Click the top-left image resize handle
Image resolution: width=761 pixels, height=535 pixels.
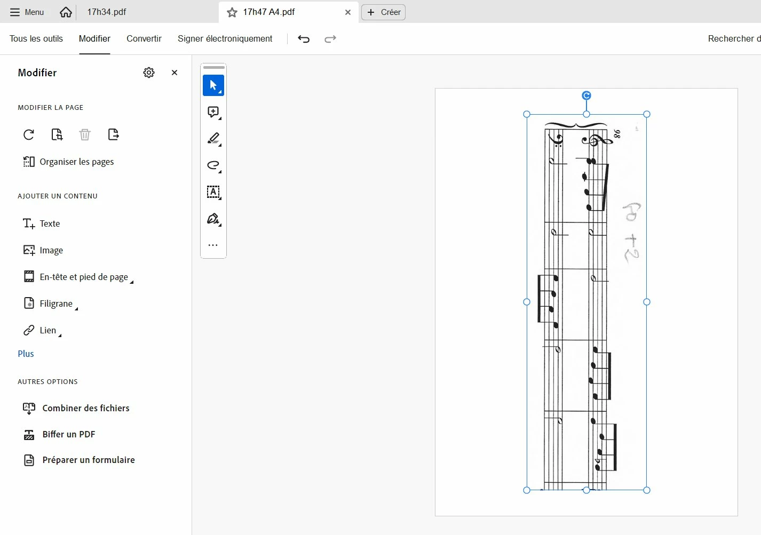[527, 114]
